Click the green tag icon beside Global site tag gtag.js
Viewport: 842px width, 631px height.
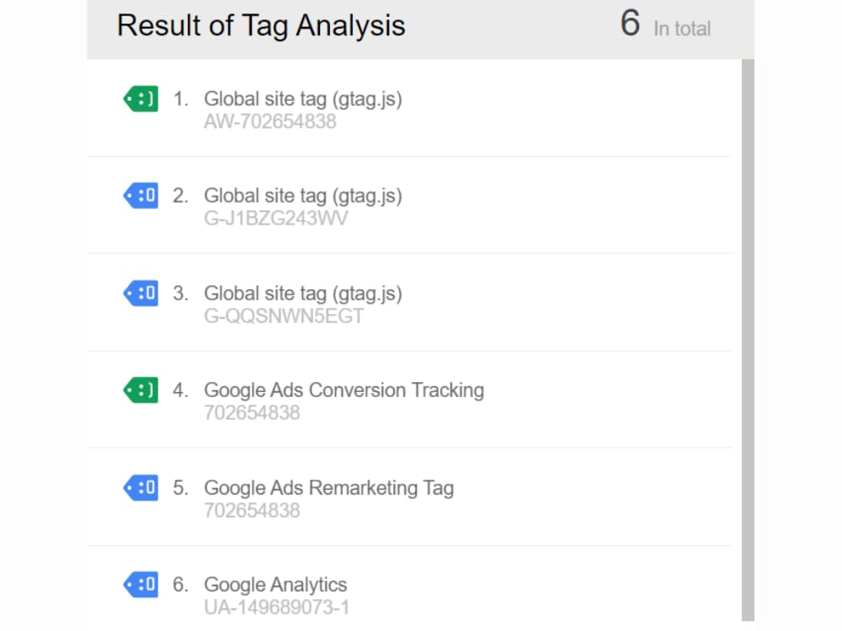click(x=141, y=98)
